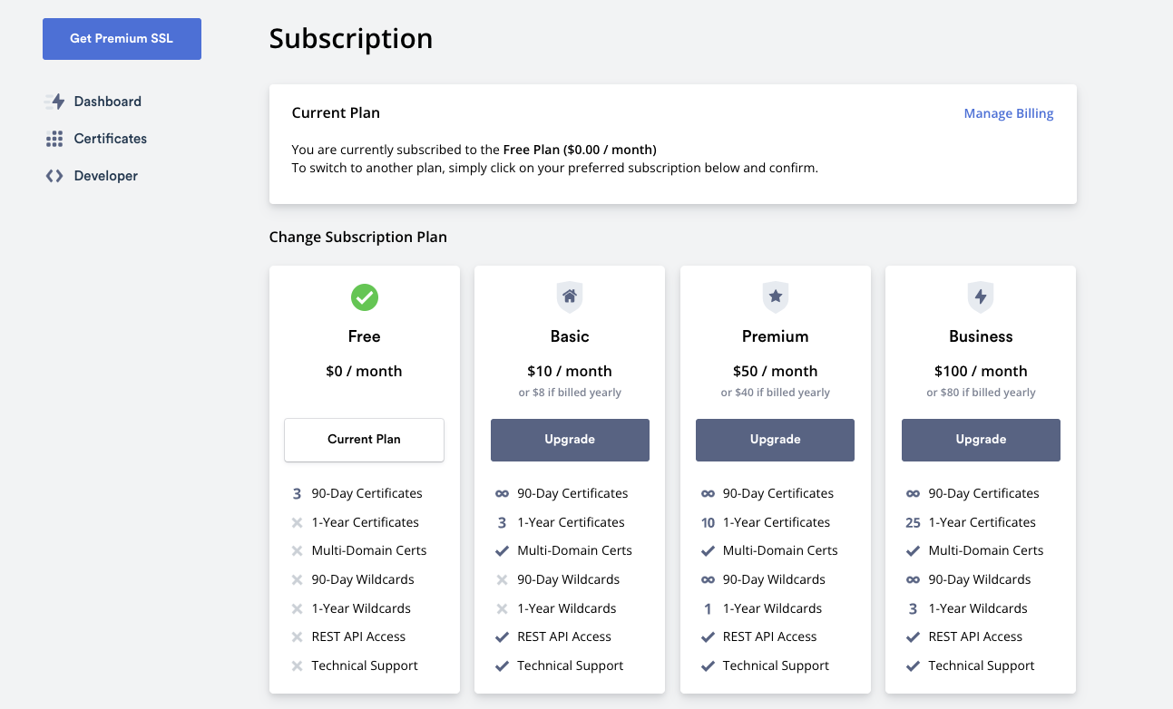
Task: Open the Developer section
Action: (105, 176)
